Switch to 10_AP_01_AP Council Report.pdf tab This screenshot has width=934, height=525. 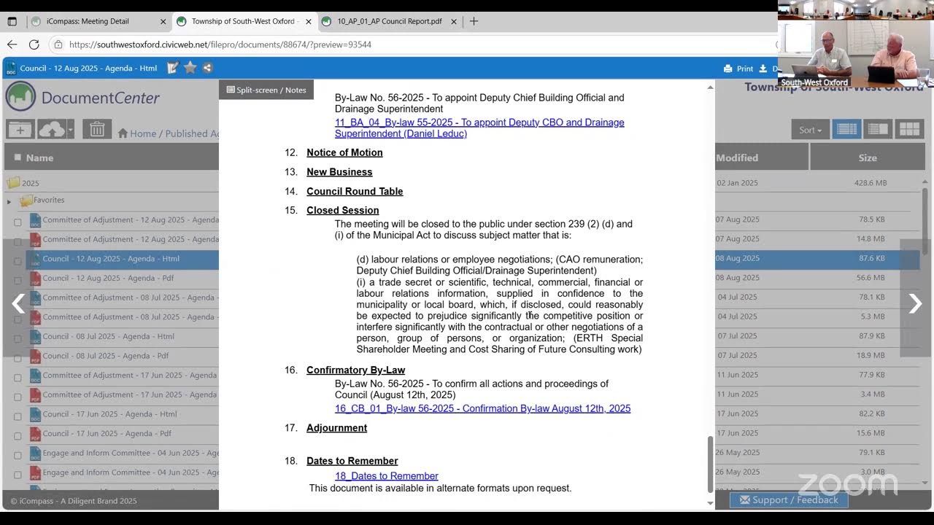[x=389, y=22]
